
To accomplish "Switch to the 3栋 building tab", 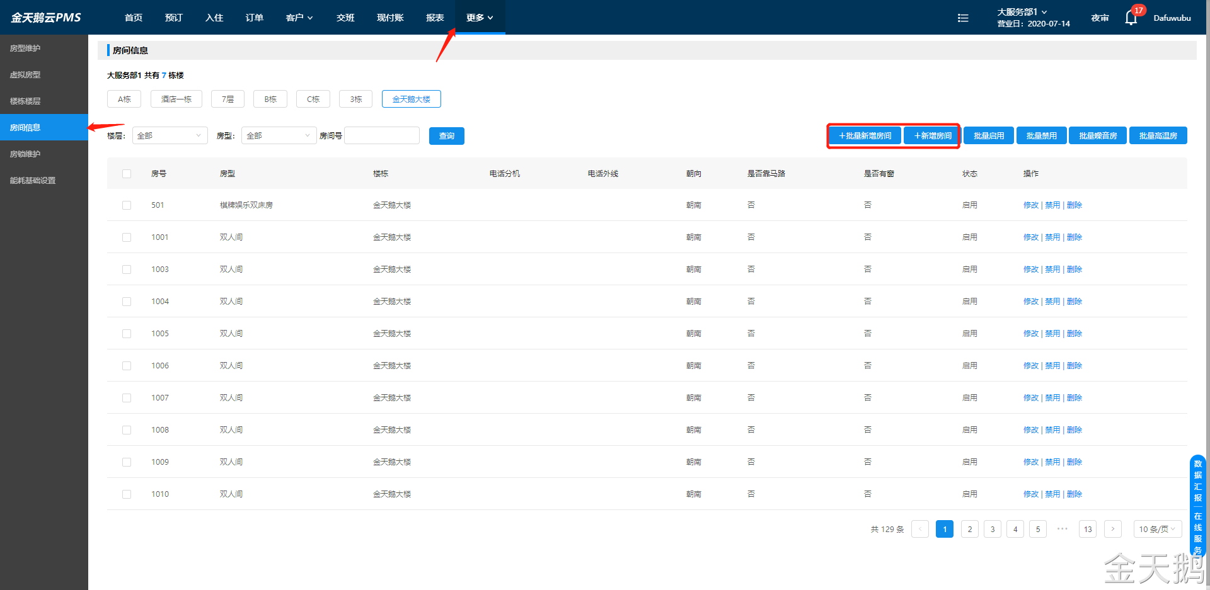I will tap(356, 99).
